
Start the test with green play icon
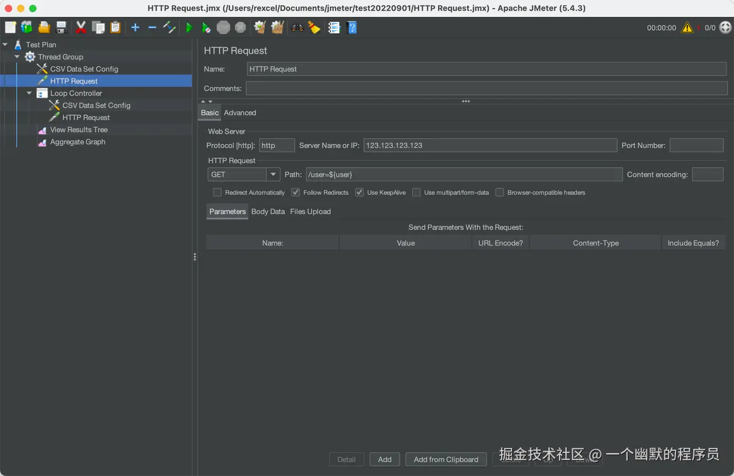click(x=189, y=27)
